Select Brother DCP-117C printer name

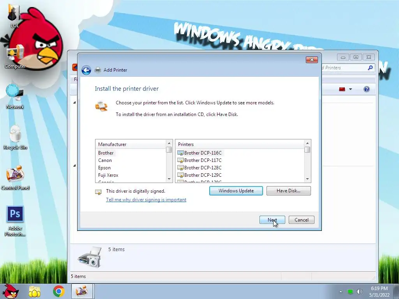(x=203, y=160)
